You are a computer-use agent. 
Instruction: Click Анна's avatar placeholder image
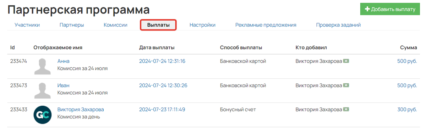(43, 66)
